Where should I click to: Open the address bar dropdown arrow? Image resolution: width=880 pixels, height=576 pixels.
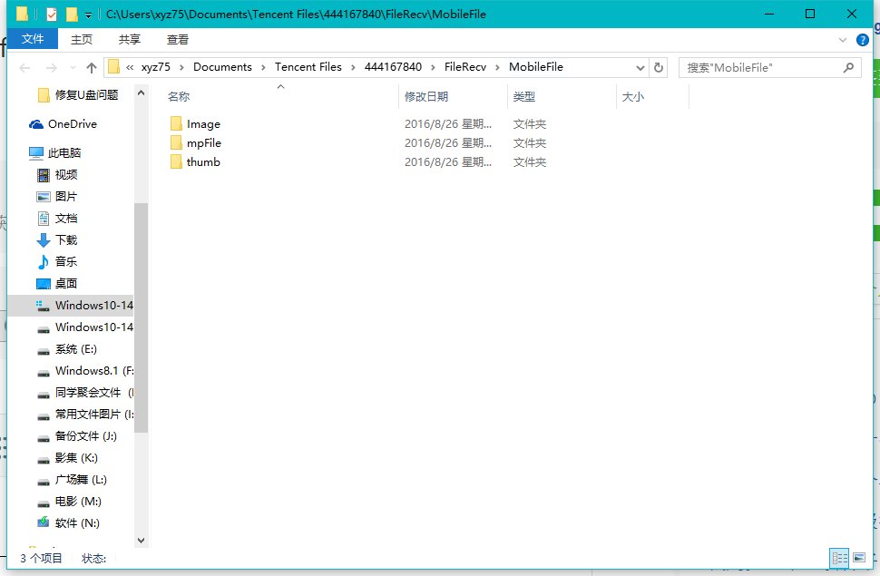click(640, 66)
